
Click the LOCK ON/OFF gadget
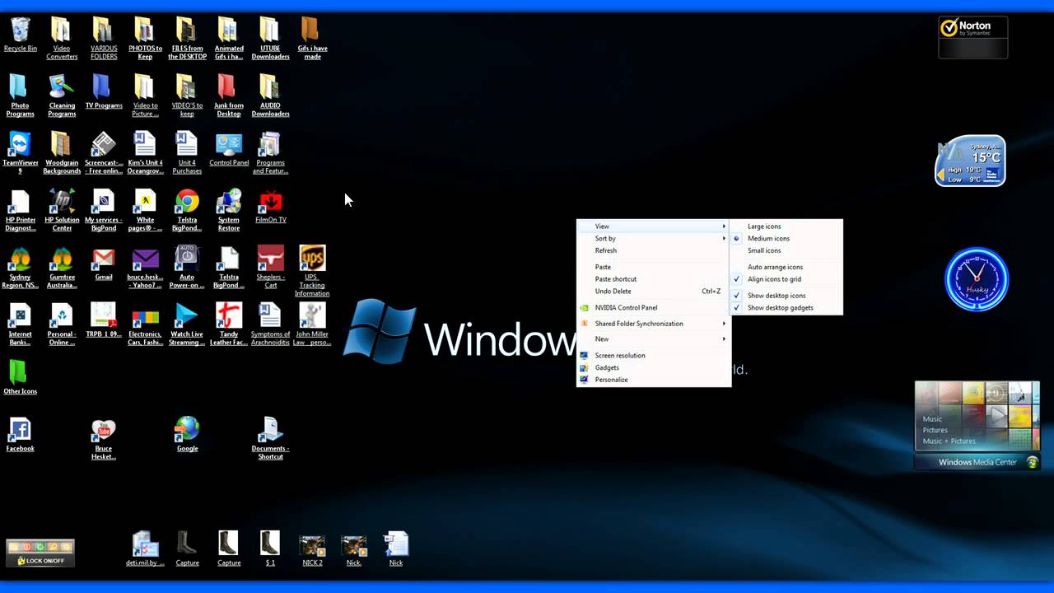tap(40, 553)
